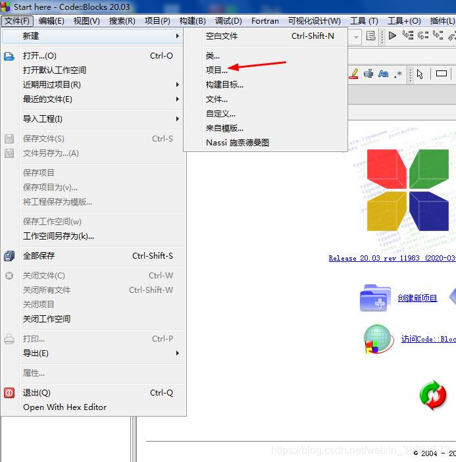Open the 构建(B) menu

tap(192, 21)
